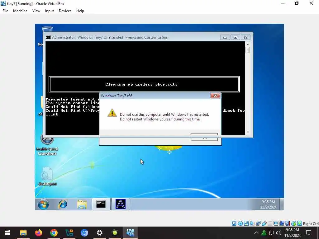Click the shared folders status icon
Viewport: 319px width, 239px height.
(x=270, y=223)
